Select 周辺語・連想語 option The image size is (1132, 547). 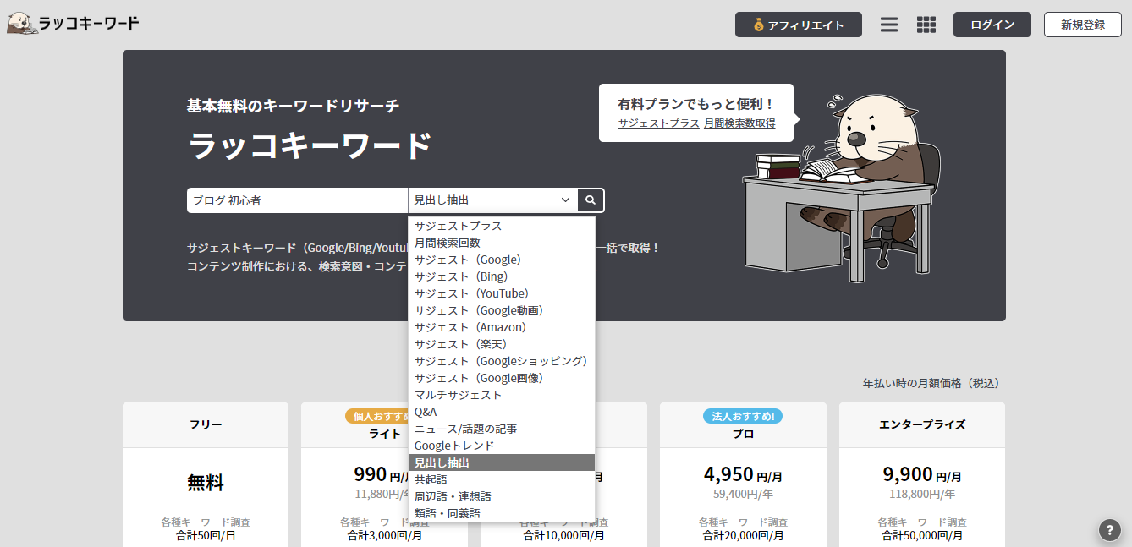coord(502,496)
